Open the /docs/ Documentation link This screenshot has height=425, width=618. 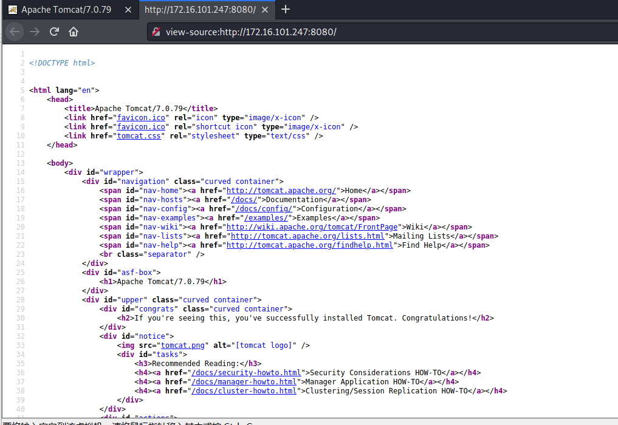click(244, 200)
